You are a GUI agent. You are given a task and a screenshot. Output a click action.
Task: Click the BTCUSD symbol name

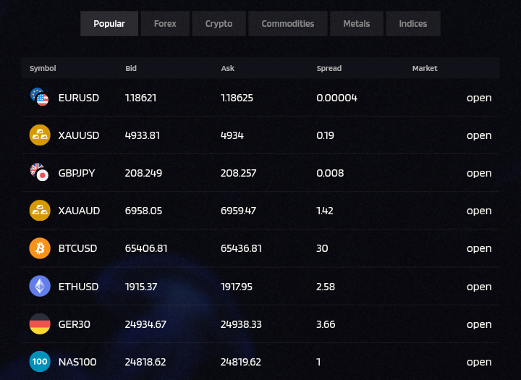point(77,248)
